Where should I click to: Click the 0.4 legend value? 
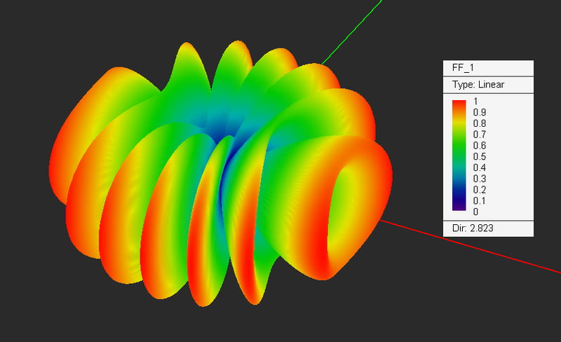pyautogui.click(x=480, y=167)
